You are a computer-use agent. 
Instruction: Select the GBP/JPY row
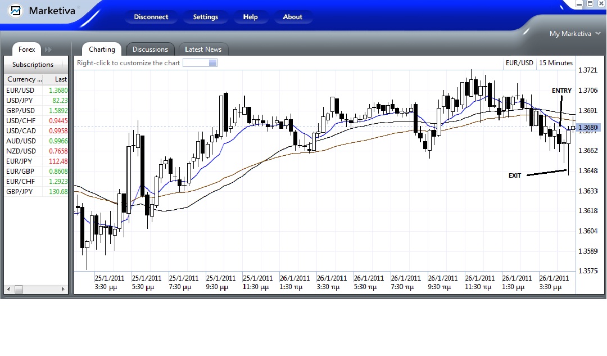[x=37, y=191]
